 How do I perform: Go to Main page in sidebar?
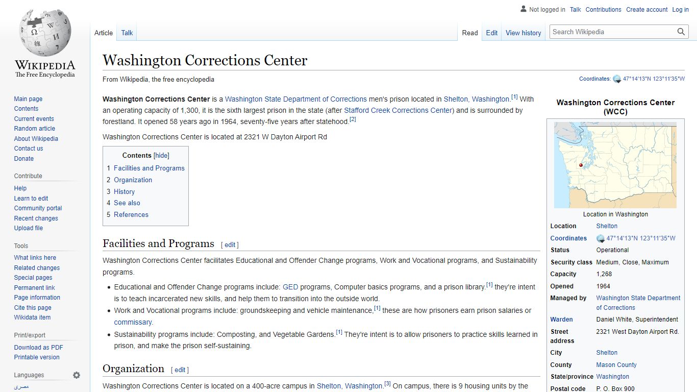28,99
